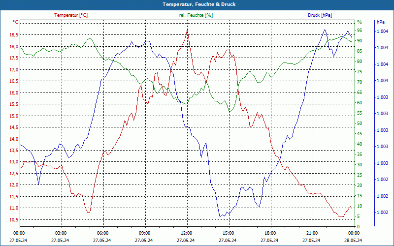The width and height of the screenshot is (394, 246).
Task: Click the 14,5 temperature axis value
Action: point(14,127)
